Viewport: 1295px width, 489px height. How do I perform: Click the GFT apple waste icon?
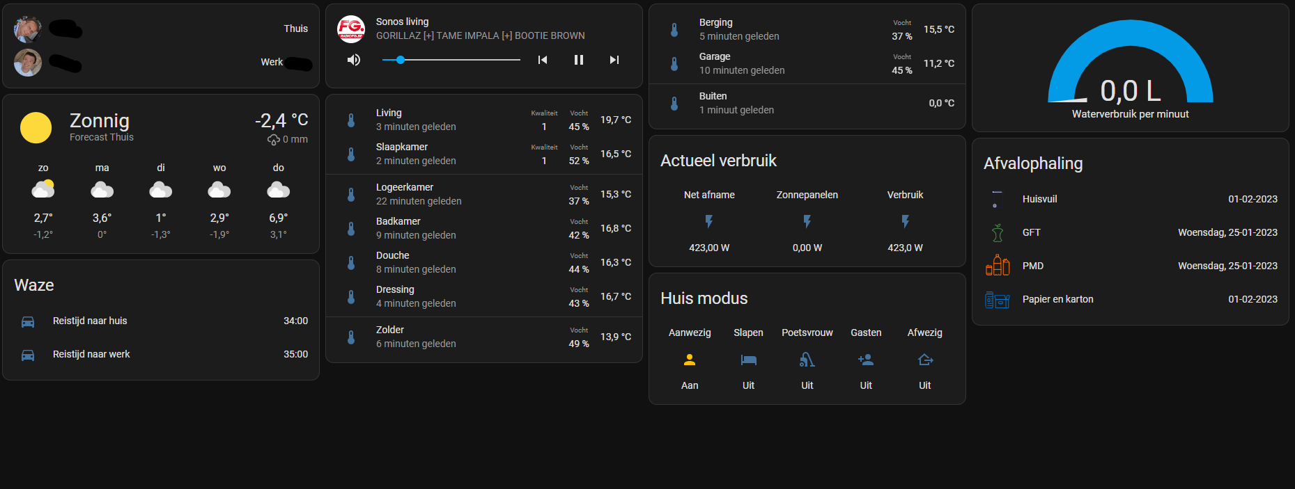pyautogui.click(x=998, y=232)
